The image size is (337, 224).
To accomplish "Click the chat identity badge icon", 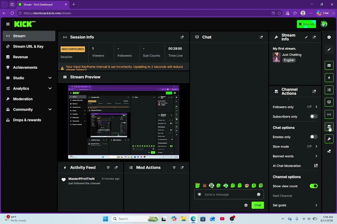I will coord(199,194).
